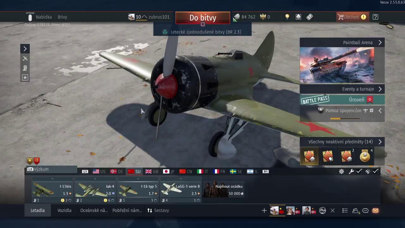Leave squad with the X icon
Screen dimensions: 405x228
333,210
